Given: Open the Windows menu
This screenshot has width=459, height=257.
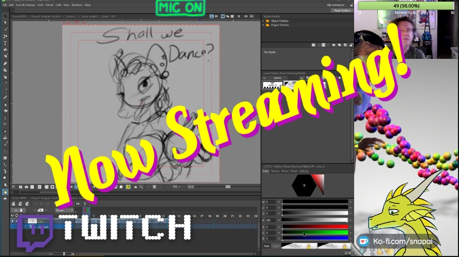Looking at the screenshot, I should pos(77,5).
